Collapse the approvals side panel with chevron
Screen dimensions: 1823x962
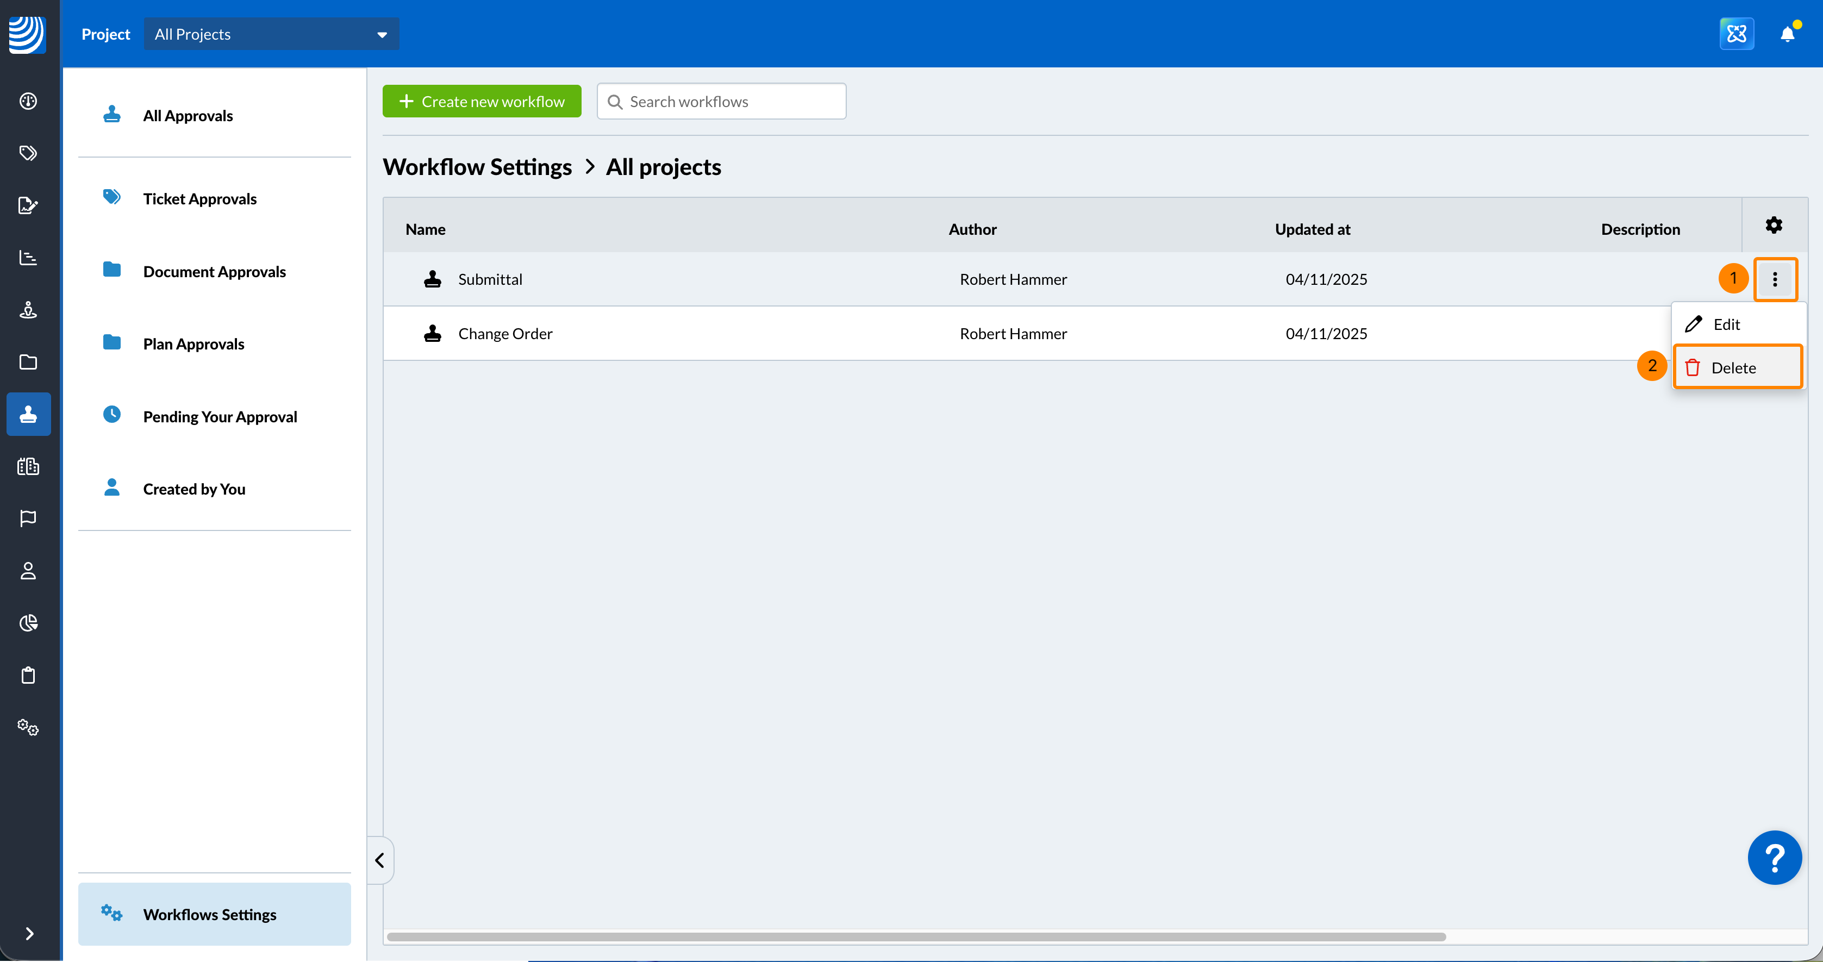click(x=380, y=860)
